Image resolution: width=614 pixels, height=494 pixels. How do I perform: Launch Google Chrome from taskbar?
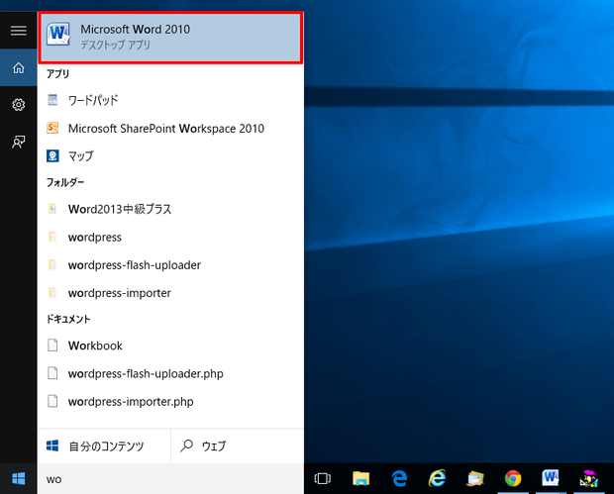[x=513, y=478]
